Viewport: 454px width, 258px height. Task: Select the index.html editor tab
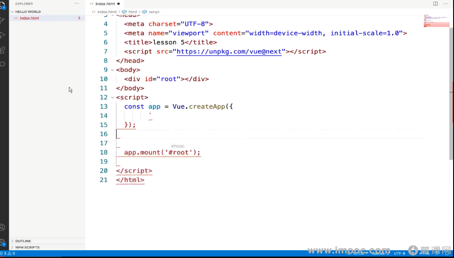105,4
